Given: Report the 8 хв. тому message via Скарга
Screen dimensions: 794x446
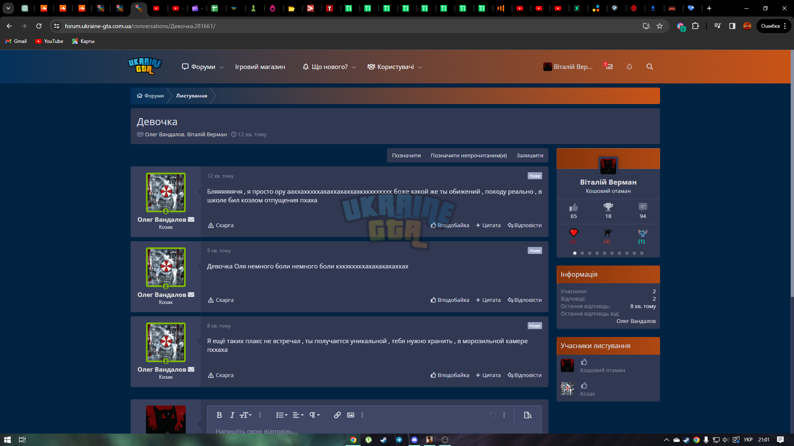Looking at the screenshot, I should coord(221,375).
